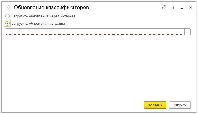Viewport: 198px width, 114px height.
Task: Close the dialog with the X icon
Action: [190, 8]
